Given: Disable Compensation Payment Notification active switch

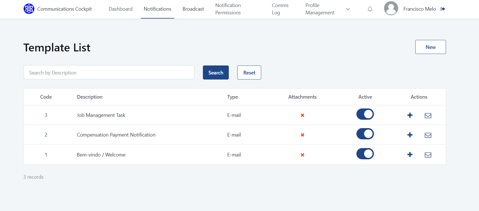Looking at the screenshot, I should 365,134.
